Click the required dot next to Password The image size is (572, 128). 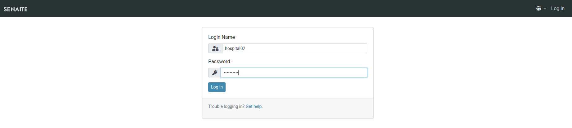point(232,62)
